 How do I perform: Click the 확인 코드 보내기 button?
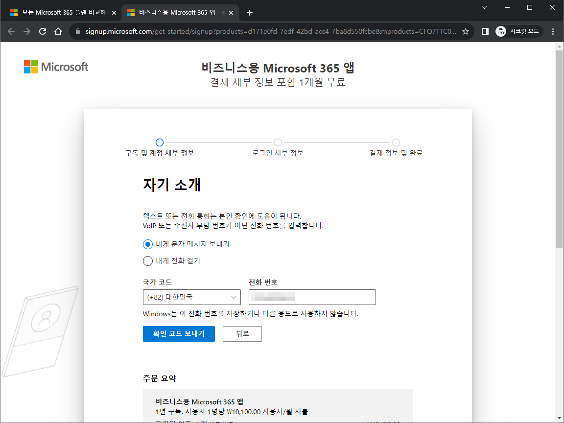179,334
